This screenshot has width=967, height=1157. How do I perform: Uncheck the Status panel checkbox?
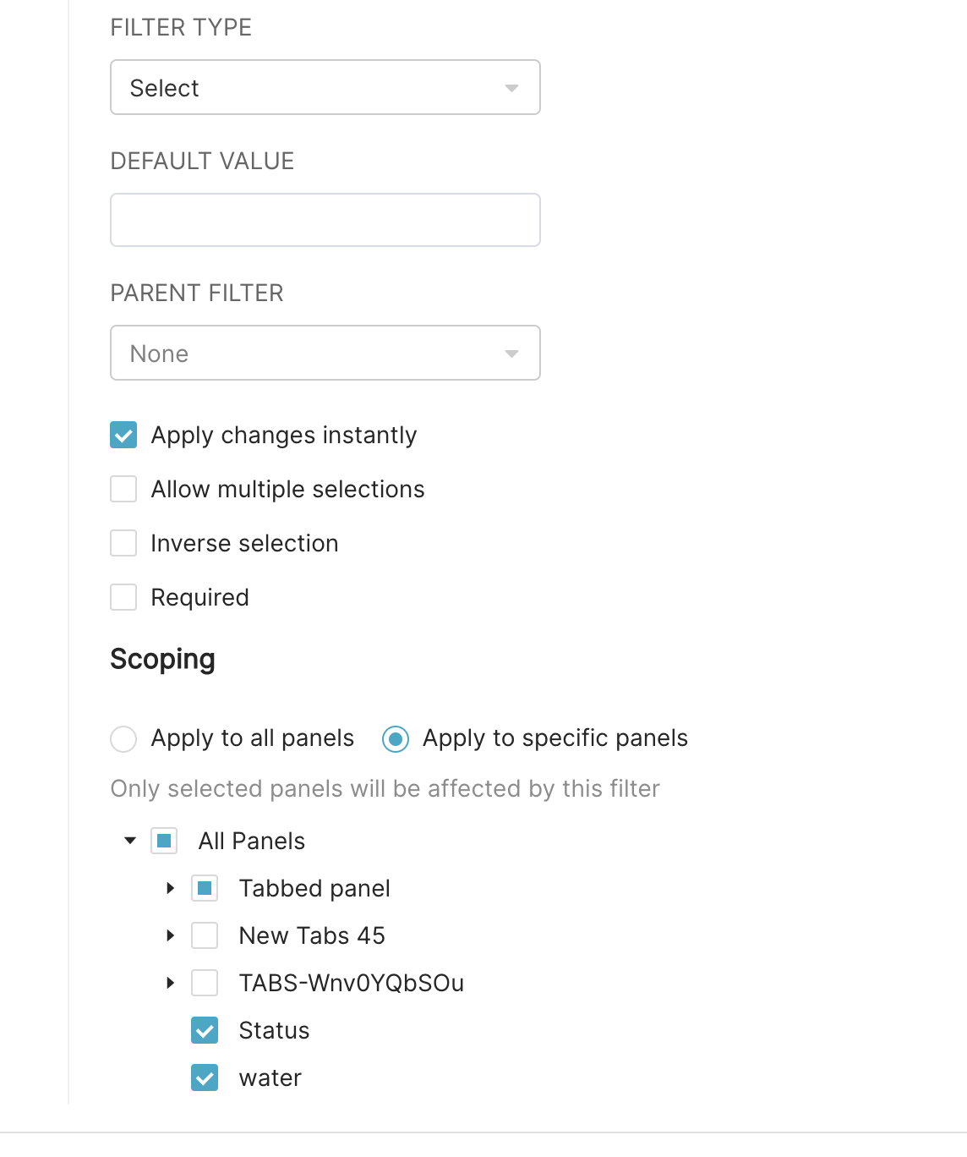click(x=205, y=1030)
